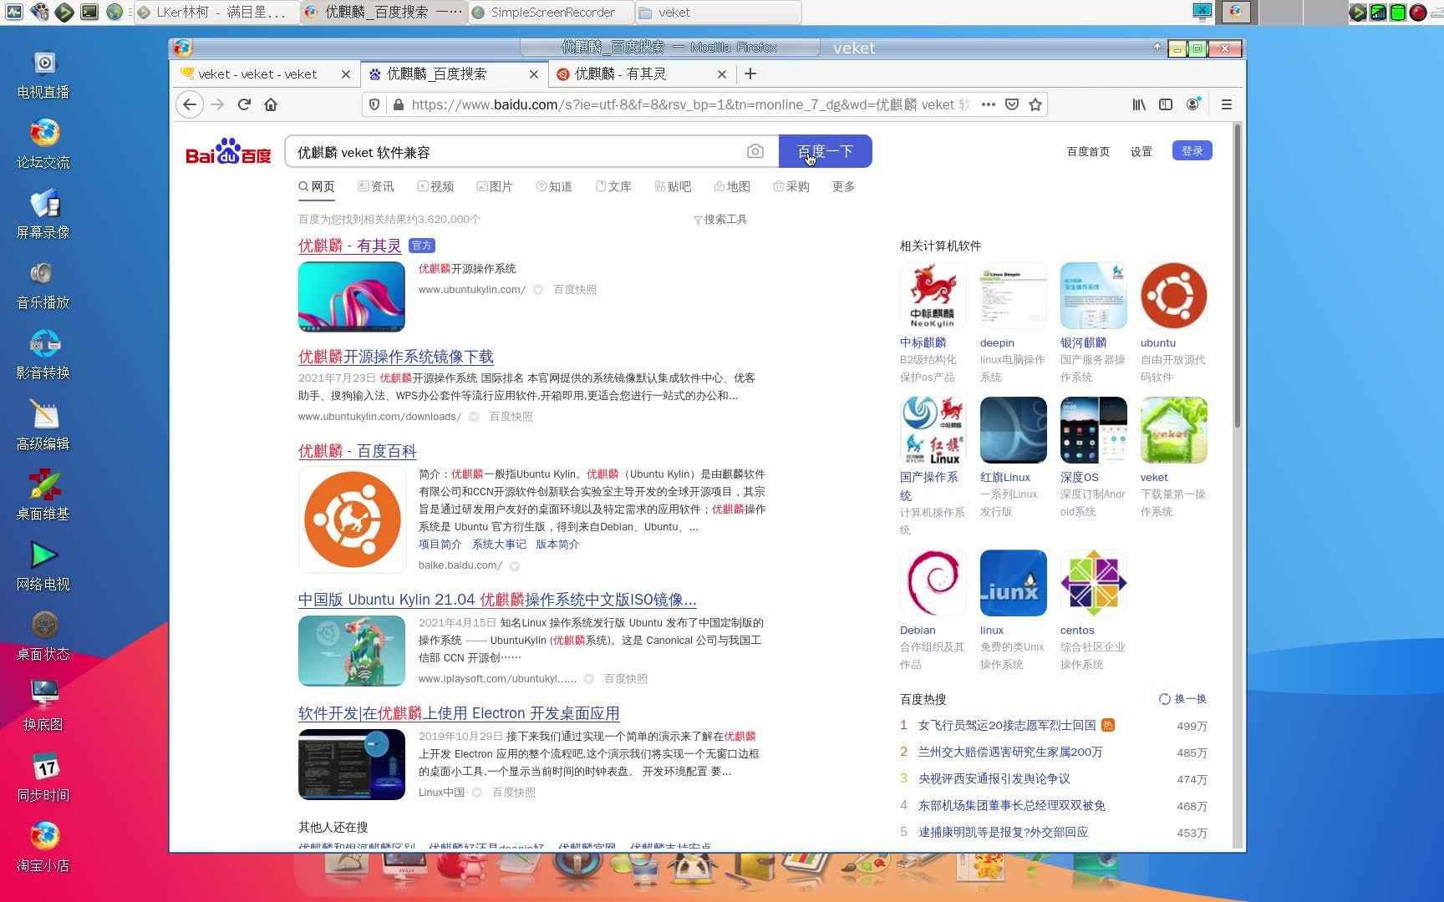
Task: Launch 屏幕录像 desktop icon
Action: pyautogui.click(x=43, y=215)
